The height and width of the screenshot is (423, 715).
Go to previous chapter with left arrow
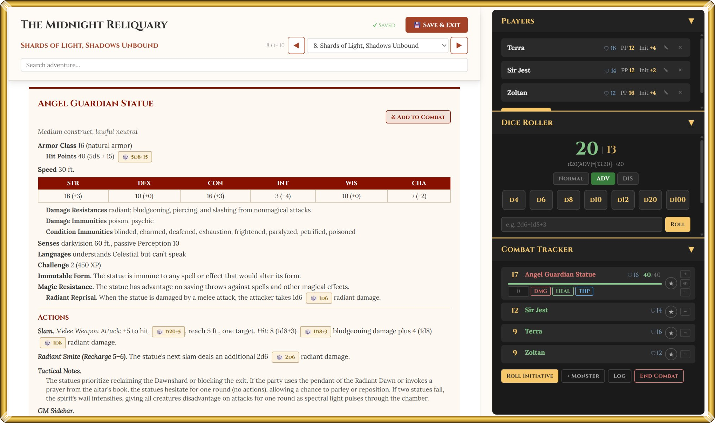(x=296, y=45)
